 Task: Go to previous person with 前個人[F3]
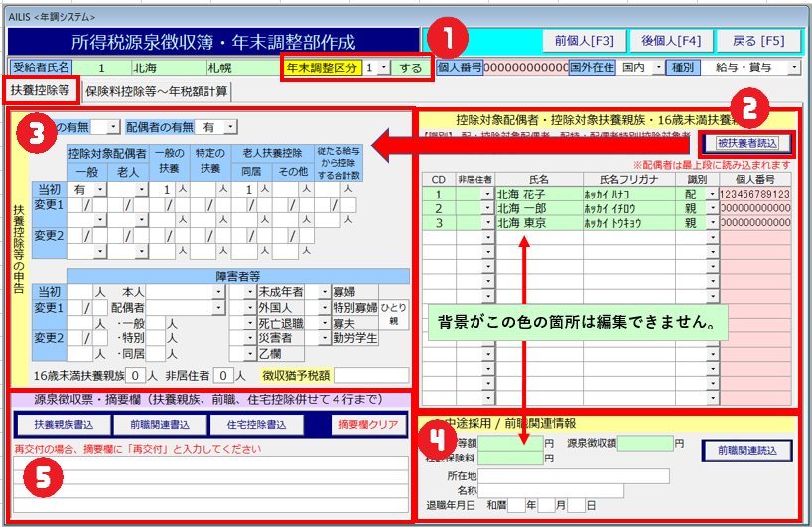click(x=583, y=41)
